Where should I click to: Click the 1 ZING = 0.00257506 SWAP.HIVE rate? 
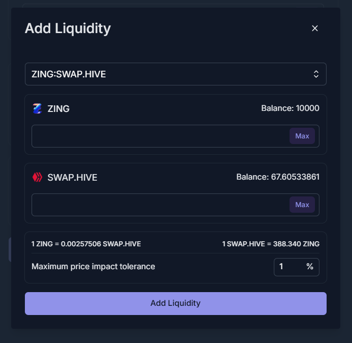coord(86,244)
